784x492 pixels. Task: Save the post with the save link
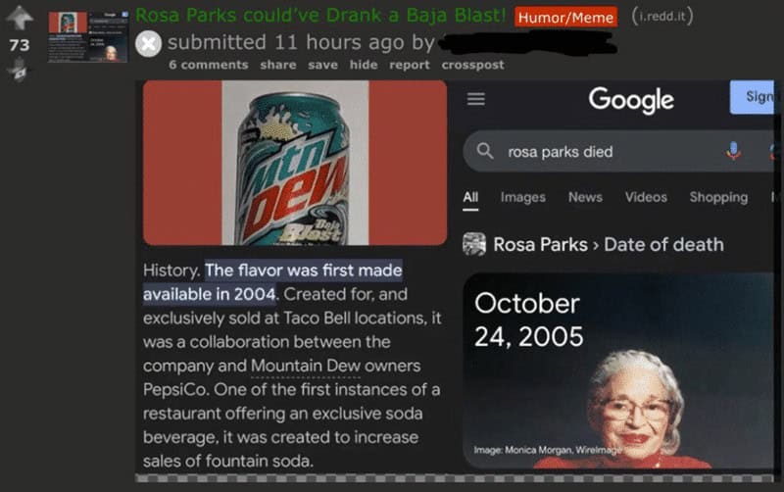pos(322,65)
